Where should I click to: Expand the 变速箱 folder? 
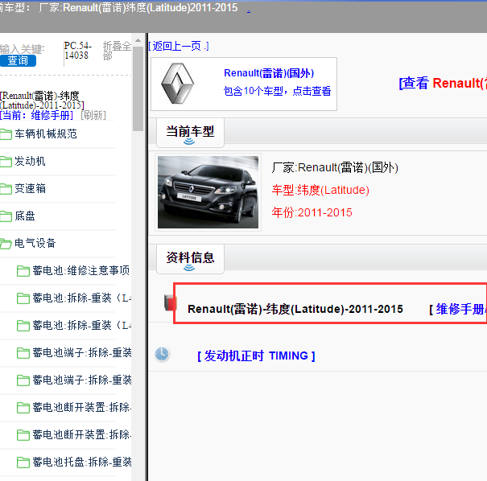click(x=30, y=188)
